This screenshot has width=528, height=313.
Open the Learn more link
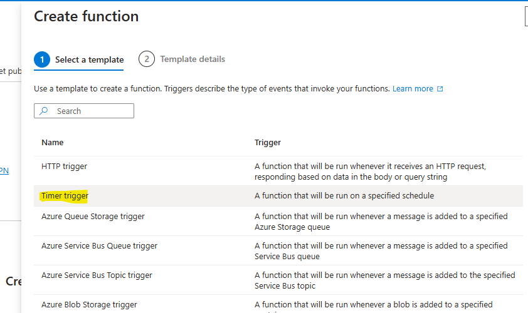(412, 89)
